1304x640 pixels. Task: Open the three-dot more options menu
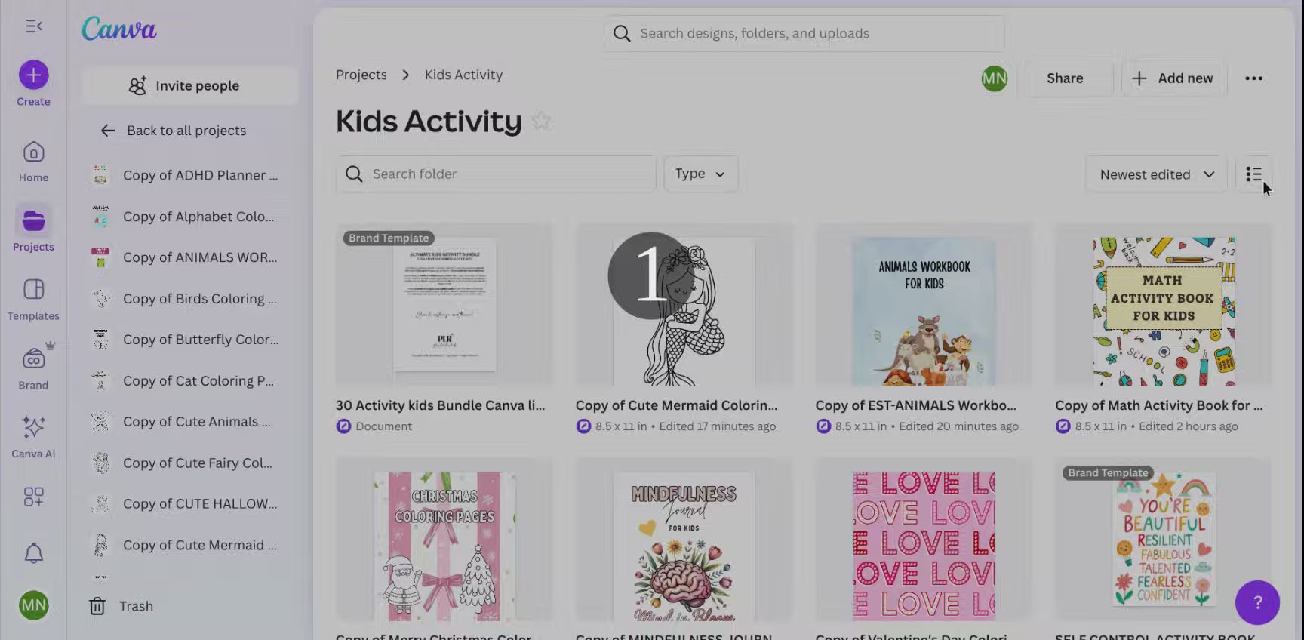click(x=1254, y=78)
